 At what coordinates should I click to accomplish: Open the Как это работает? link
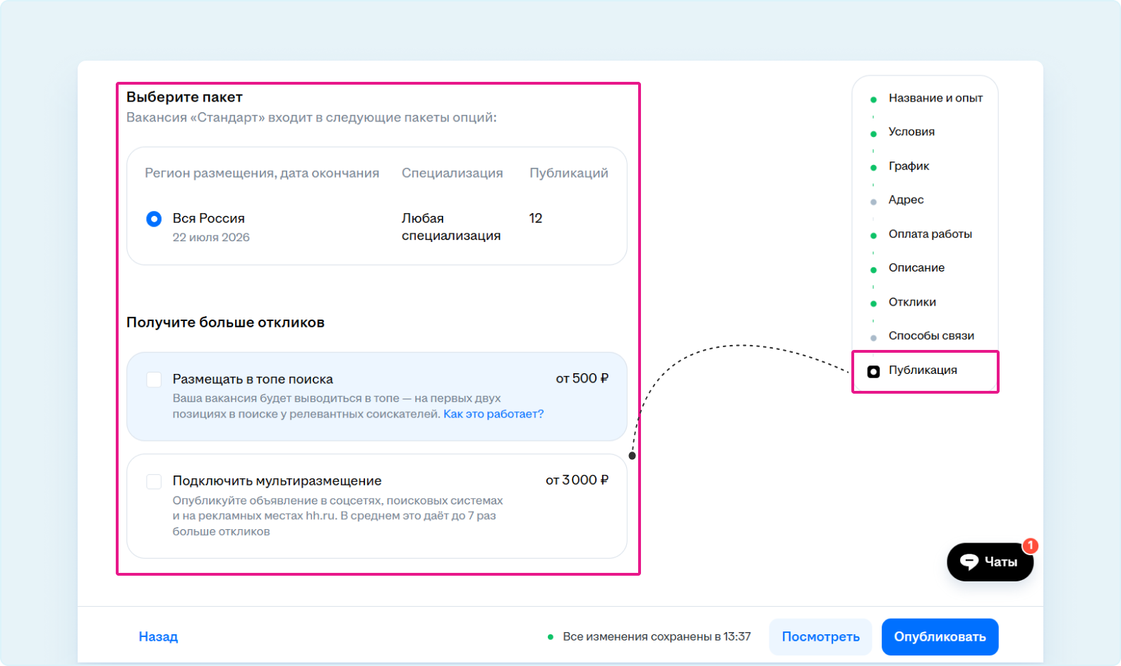tap(493, 414)
